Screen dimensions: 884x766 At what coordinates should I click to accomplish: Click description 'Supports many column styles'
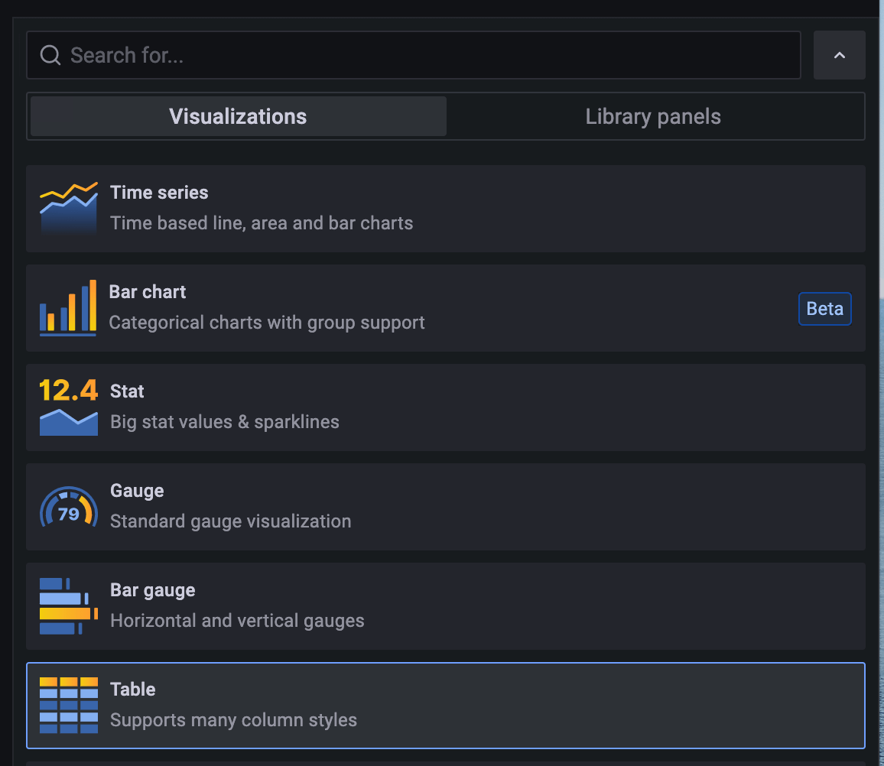(x=233, y=720)
